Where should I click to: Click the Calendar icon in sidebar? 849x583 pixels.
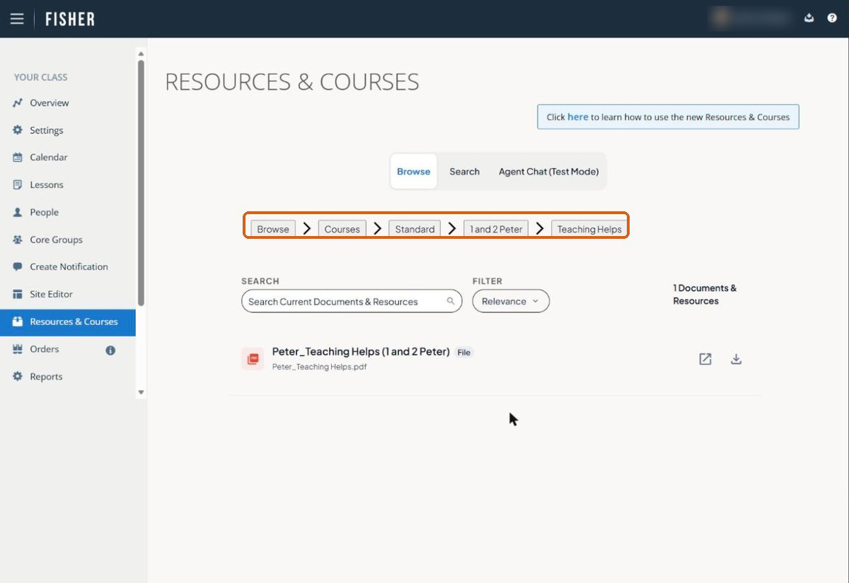[x=18, y=158]
